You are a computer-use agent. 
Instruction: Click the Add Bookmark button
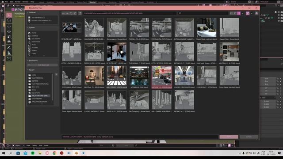[42, 65]
